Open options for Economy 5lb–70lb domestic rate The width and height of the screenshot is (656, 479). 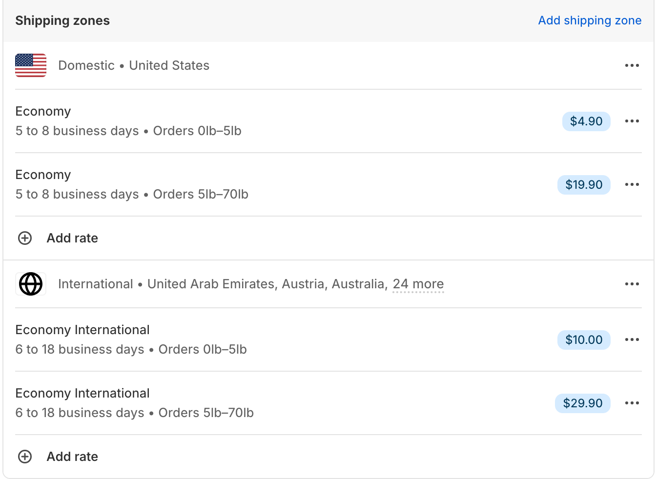point(632,184)
